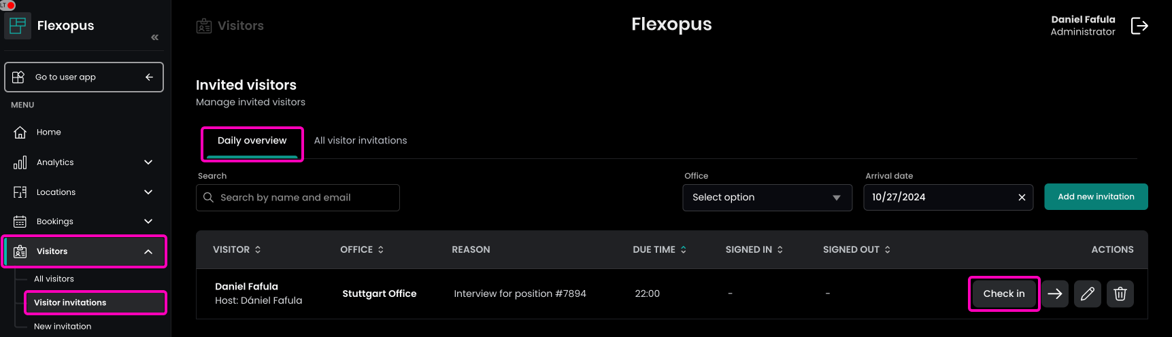Expand the Locations menu section
This screenshot has width=1172, height=337.
pos(148,192)
